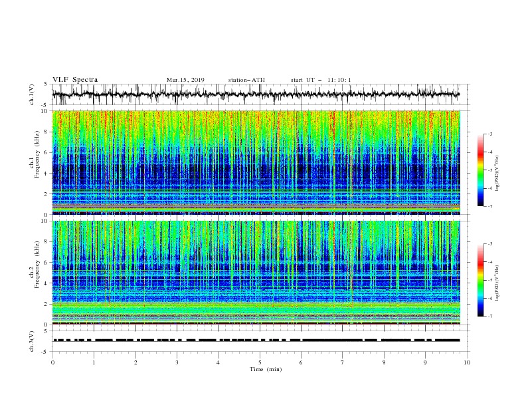Image resolution: width=526 pixels, height=407 pixels.
Task: Click the ch.1 'log(PSD)(V²/Hz)' colorbar label
Action: tap(497, 174)
